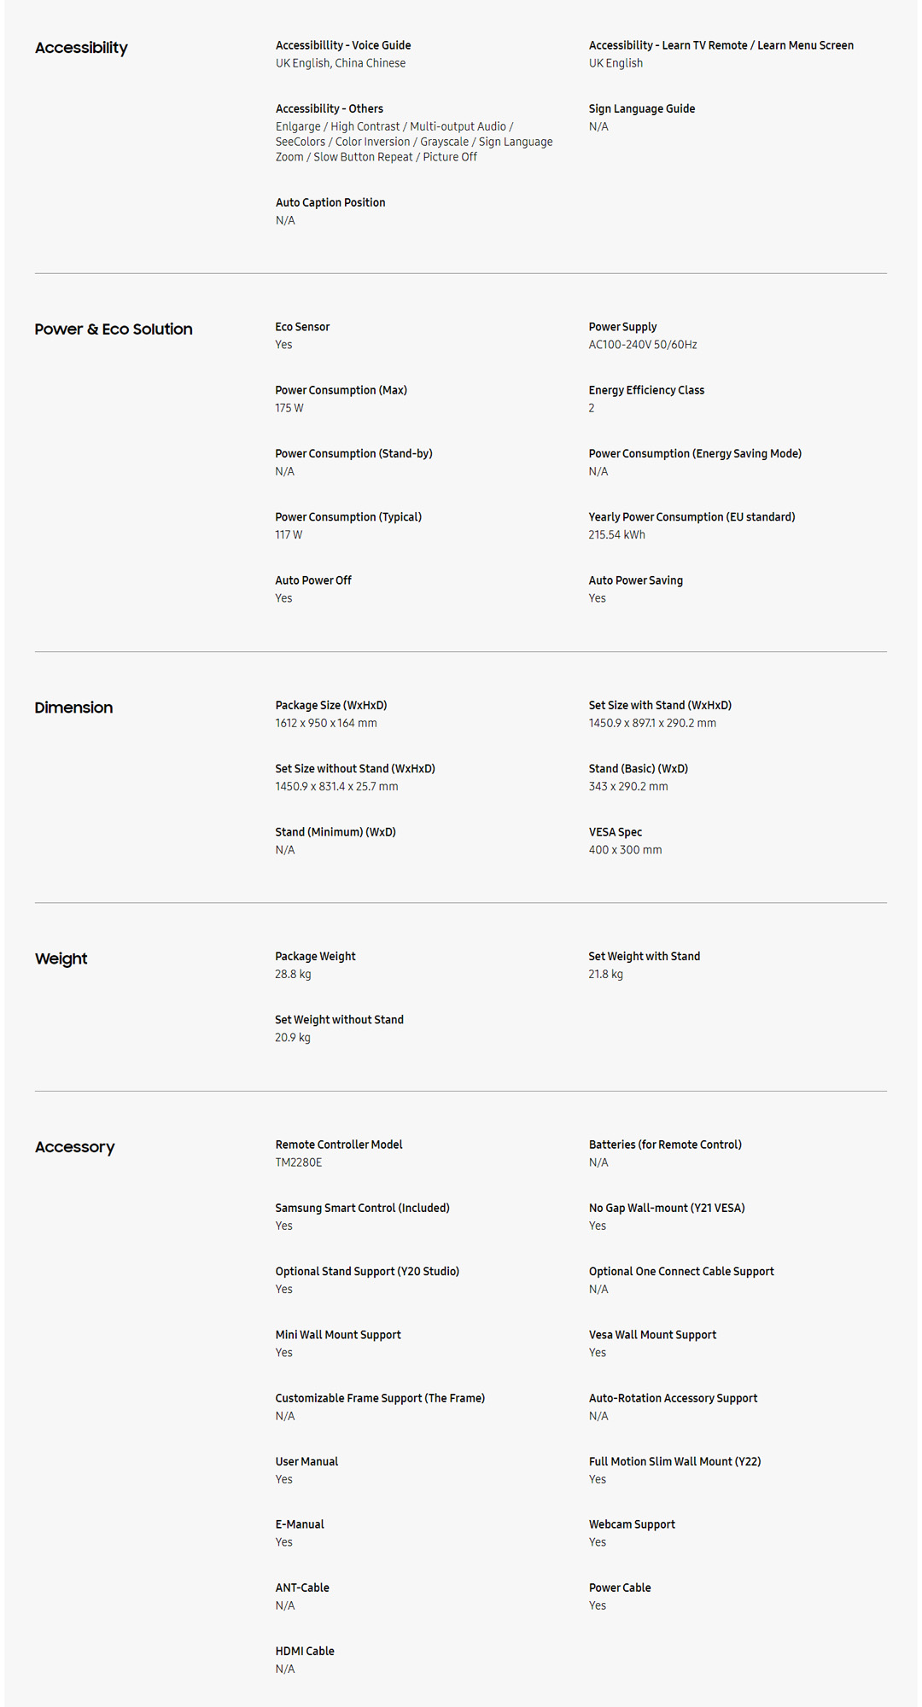The image size is (922, 1707).
Task: Click the No Gap Wall-mount (Y21 VESA) label
Action: pos(667,1208)
